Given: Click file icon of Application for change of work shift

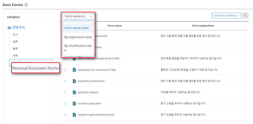Looking at the screenshot, I should pyautogui.click(x=74, y=59).
